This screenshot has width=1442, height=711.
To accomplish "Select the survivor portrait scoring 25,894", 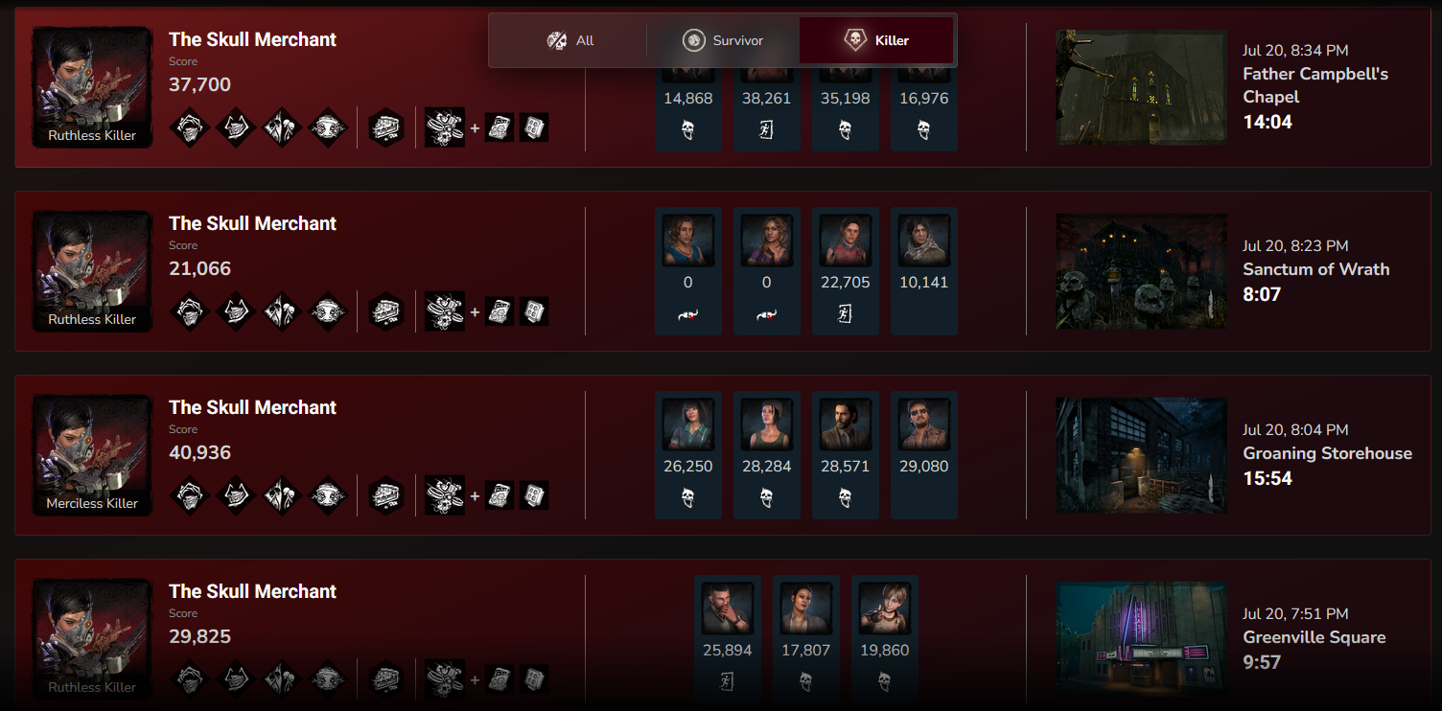I will point(728,608).
